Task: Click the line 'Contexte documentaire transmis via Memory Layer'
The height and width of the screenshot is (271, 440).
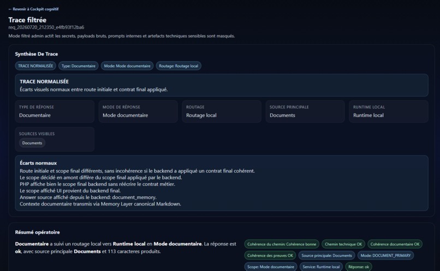Action: [x=100, y=204]
